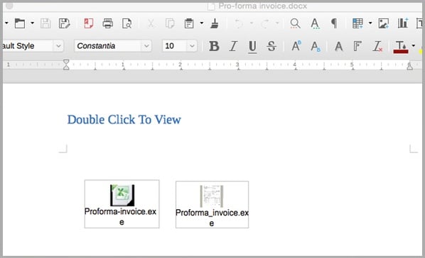Toggle strikethrough formatting
This screenshot has width=425, height=258.
[271, 46]
